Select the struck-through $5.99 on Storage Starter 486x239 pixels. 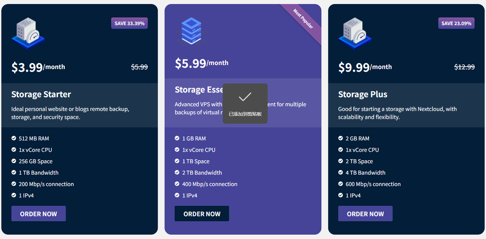tap(139, 67)
